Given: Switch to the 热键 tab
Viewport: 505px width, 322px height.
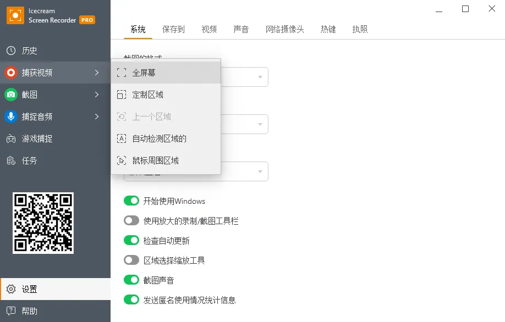Looking at the screenshot, I should click(328, 29).
